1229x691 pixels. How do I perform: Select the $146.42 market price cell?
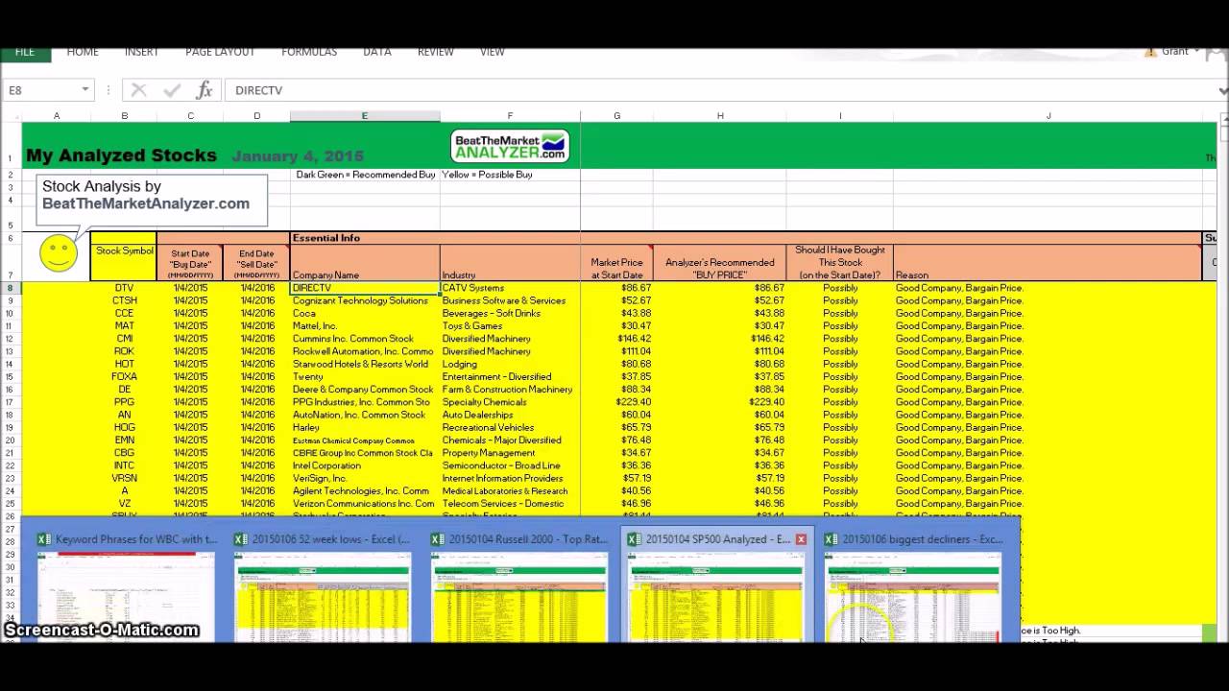pos(616,339)
